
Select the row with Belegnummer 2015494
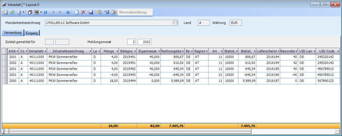128,81
